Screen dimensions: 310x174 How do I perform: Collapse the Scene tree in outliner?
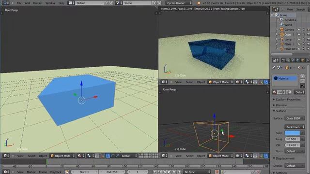(x=272, y=15)
